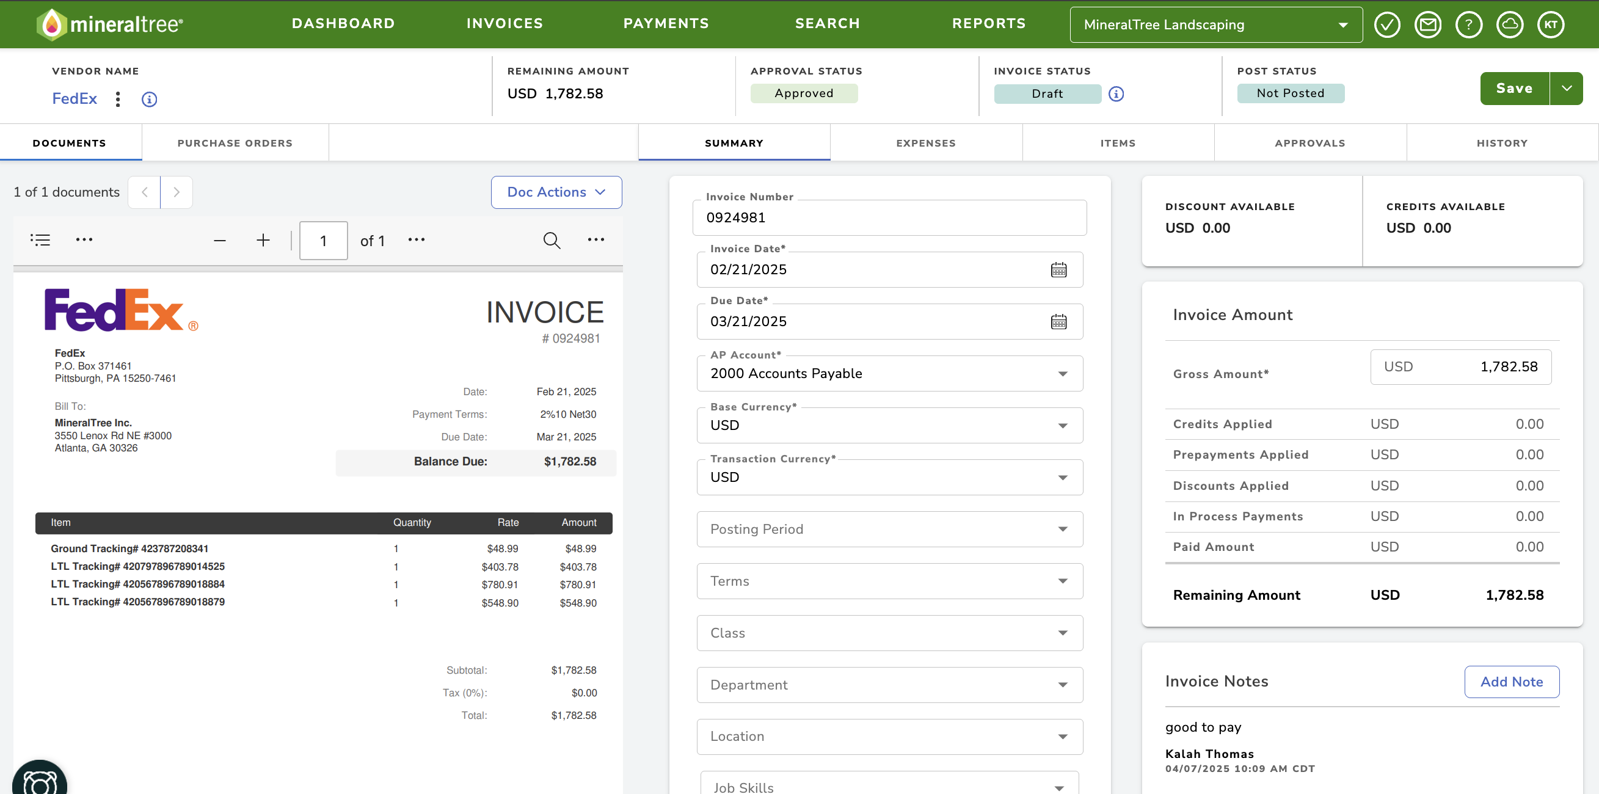The image size is (1599, 794).
Task: Click the Gross Amount input field
Action: 1460,368
